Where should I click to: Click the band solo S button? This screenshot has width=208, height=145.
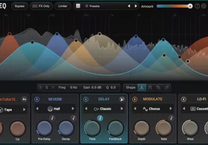(x=47, y=88)
